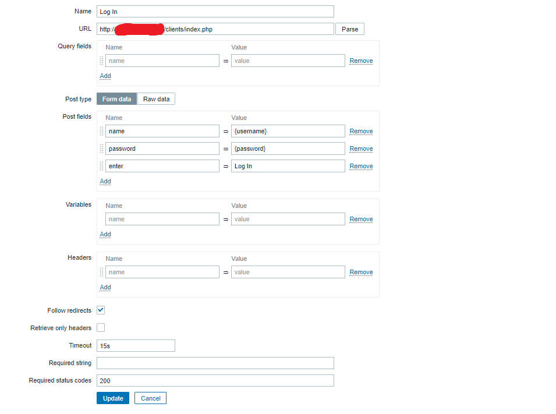Click Required status codes field
556x414 pixels.
(x=215, y=381)
